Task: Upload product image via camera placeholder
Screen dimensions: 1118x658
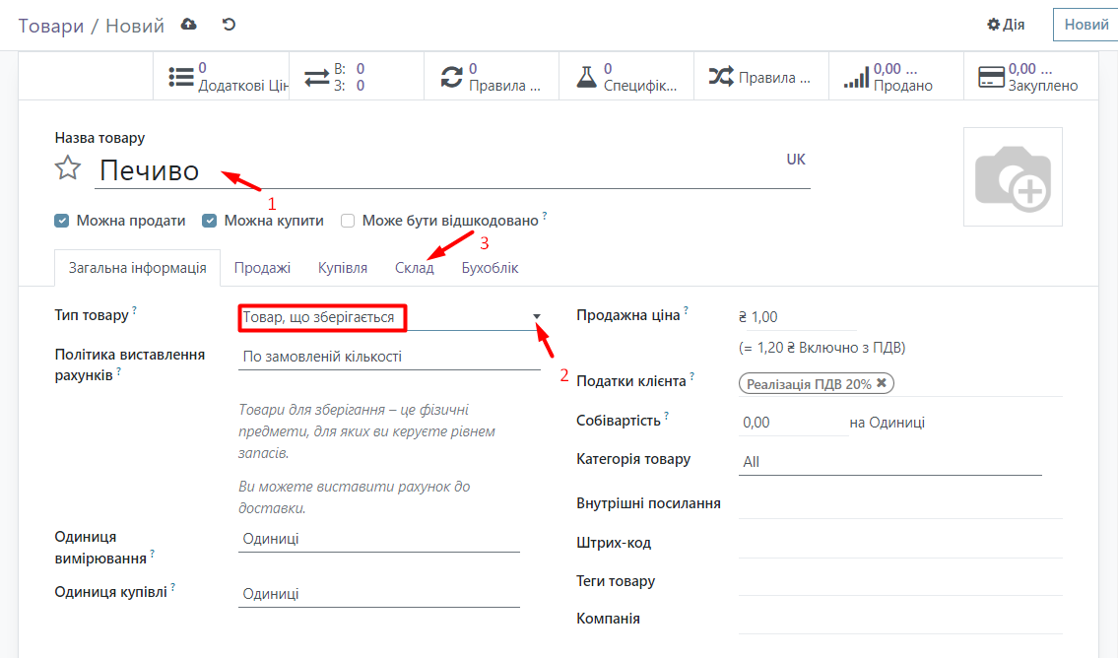Action: click(1012, 177)
